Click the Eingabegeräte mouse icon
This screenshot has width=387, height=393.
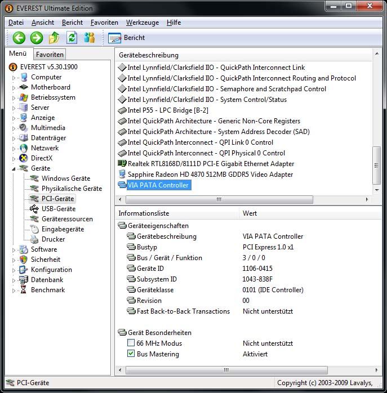[34, 229]
